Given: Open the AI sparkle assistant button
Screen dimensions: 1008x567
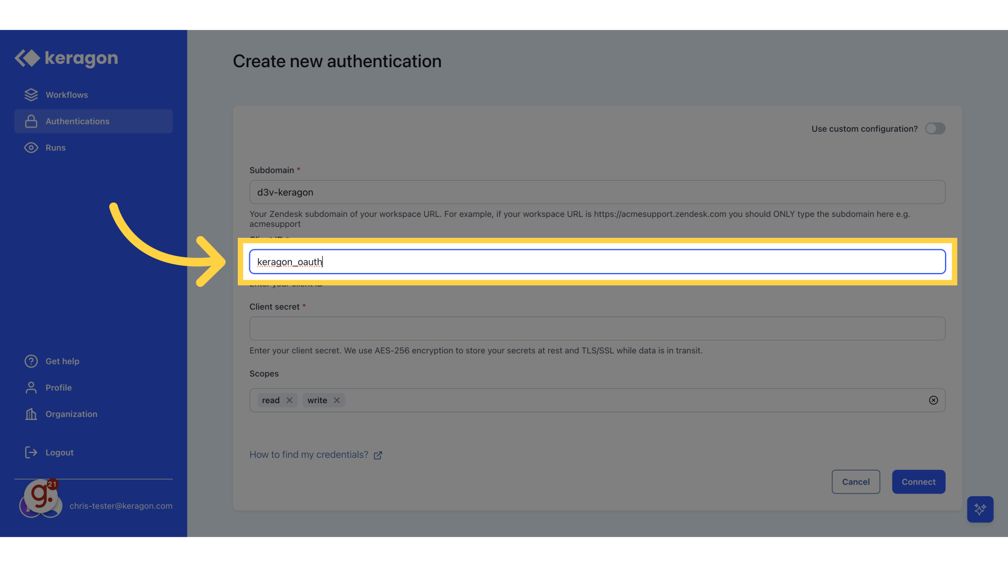Looking at the screenshot, I should [980, 509].
